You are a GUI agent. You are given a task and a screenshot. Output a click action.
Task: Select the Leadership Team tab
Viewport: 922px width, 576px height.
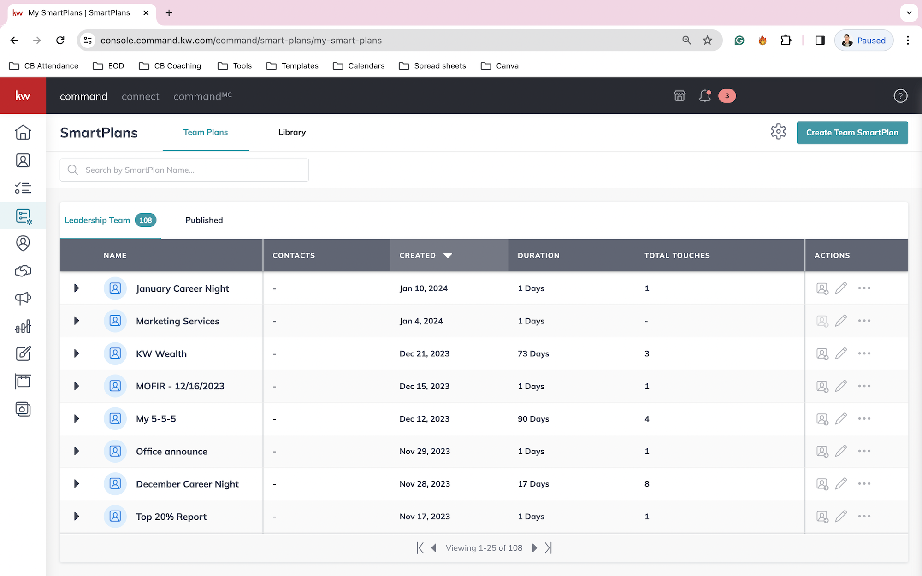coord(110,220)
